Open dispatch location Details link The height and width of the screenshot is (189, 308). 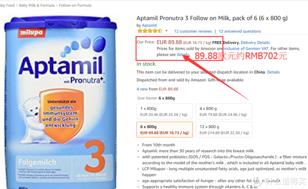(x=273, y=72)
